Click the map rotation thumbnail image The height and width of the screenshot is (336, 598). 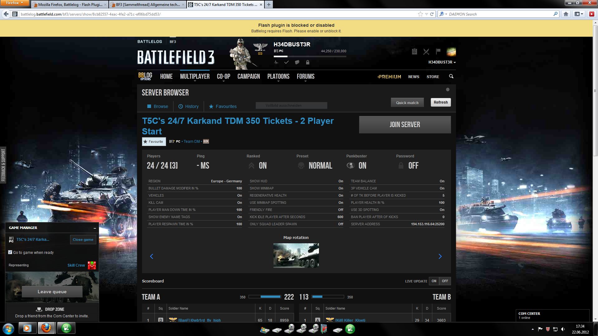(x=296, y=255)
